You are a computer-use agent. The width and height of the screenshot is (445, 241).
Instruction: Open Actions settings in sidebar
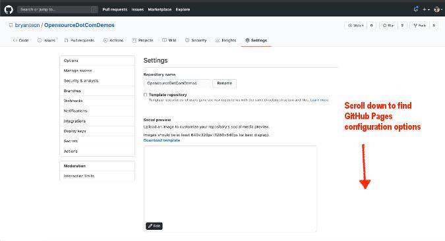(x=97, y=151)
